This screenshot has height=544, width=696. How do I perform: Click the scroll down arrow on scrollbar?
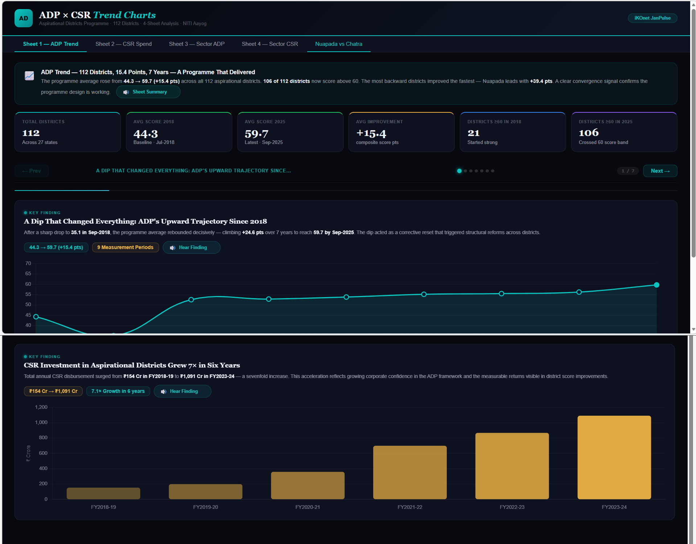tap(693, 329)
